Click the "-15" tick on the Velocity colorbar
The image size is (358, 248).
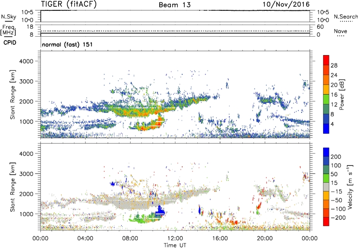point(336,192)
